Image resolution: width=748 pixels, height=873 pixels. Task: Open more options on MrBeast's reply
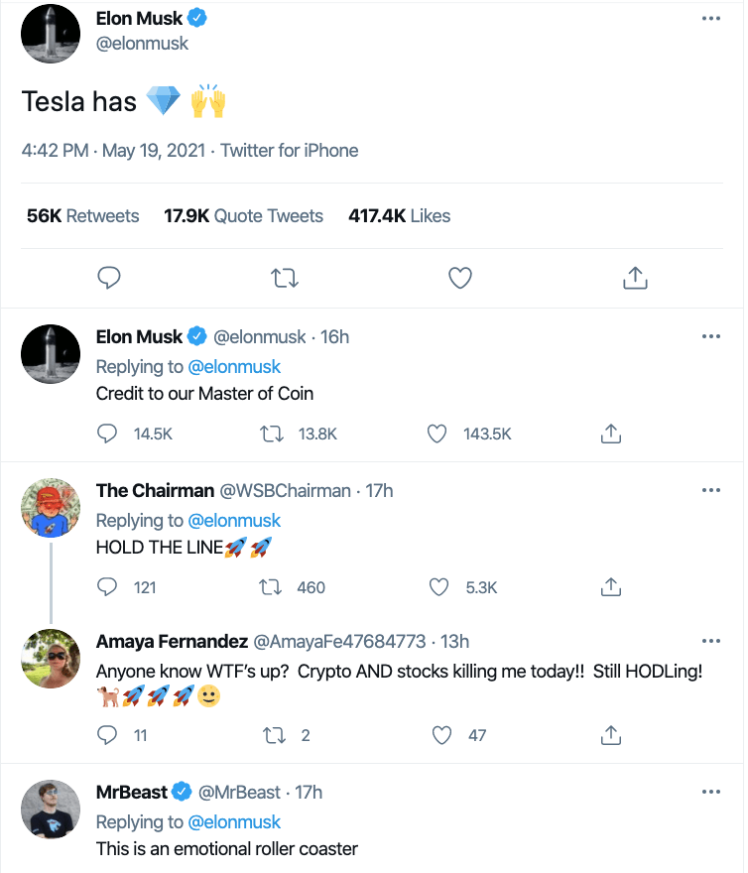pyautogui.click(x=710, y=792)
